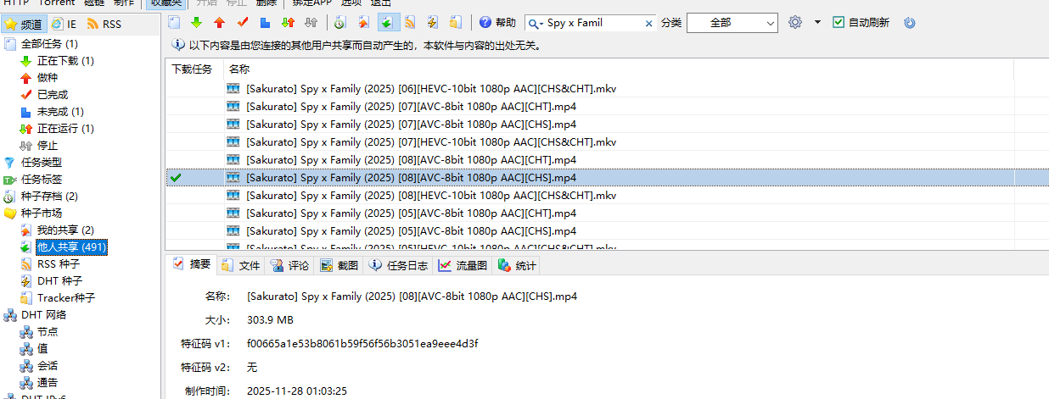Click the green check in 下载任务 column
Viewport: 1049px width, 399px height.
click(x=176, y=178)
